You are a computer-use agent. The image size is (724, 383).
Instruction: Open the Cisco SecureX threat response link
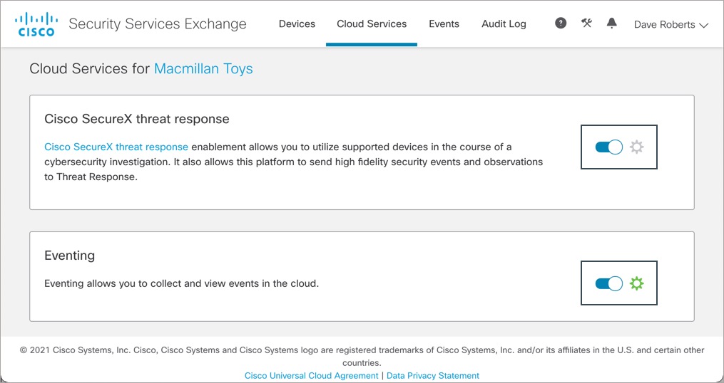pos(116,147)
